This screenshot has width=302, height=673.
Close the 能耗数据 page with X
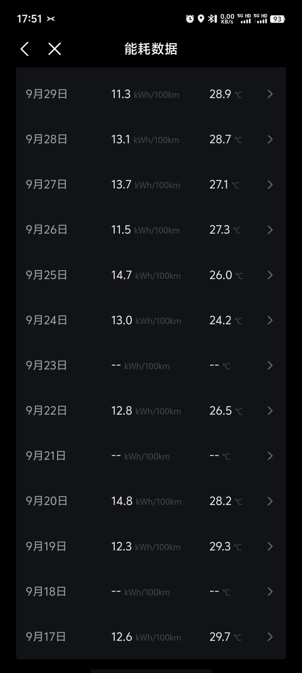(x=55, y=49)
